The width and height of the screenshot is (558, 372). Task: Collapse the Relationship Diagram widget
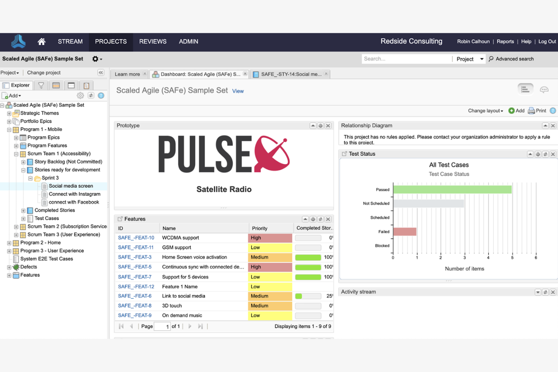click(545, 126)
